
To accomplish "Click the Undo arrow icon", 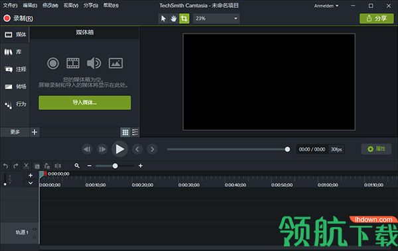I will (x=5, y=166).
